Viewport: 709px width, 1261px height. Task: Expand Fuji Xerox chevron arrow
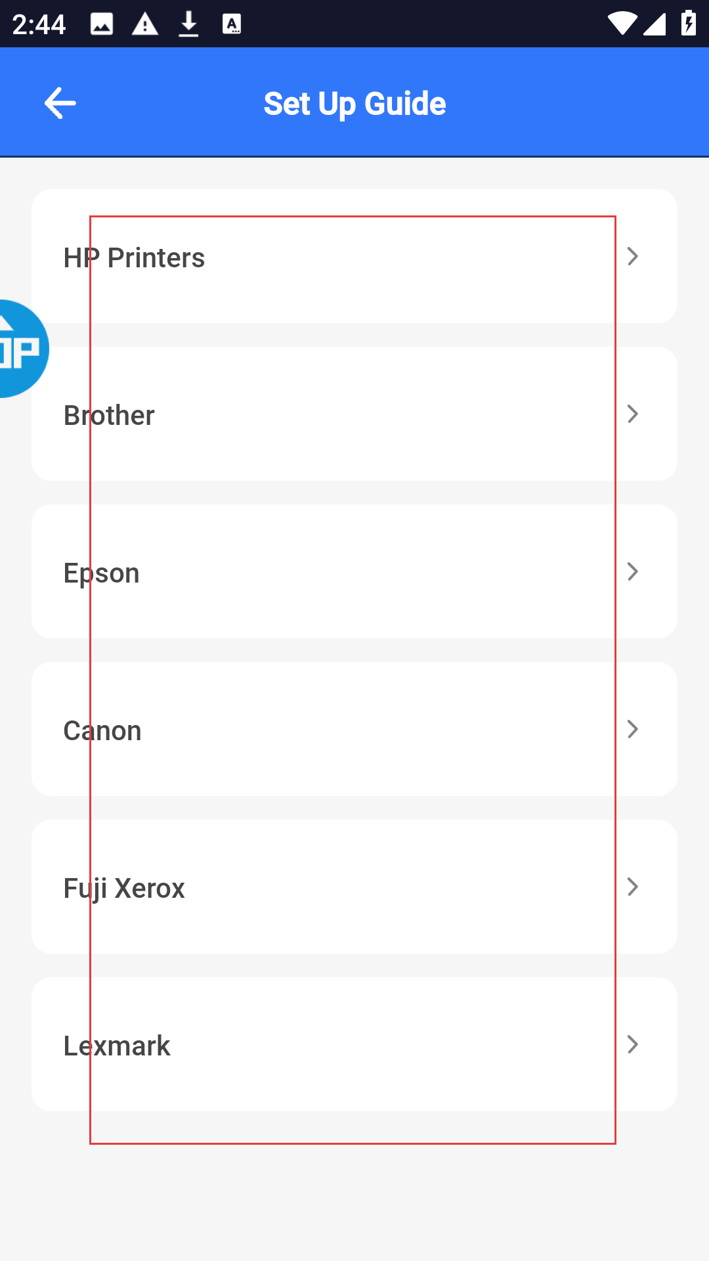click(632, 887)
